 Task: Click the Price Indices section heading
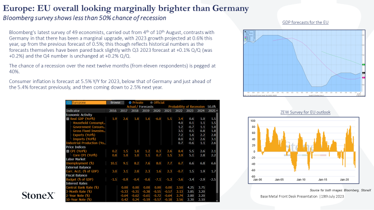(x=76, y=147)
